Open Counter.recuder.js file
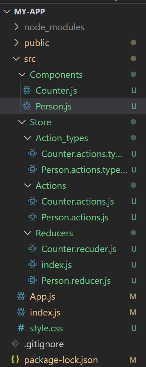The width and height of the screenshot is (146, 367). coord(79,249)
